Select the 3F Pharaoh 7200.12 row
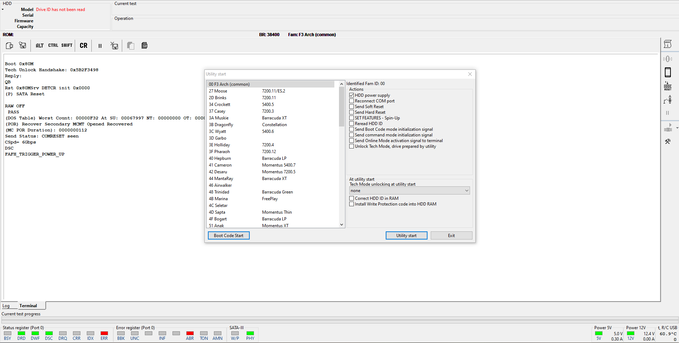This screenshot has width=679, height=343. tap(271, 152)
